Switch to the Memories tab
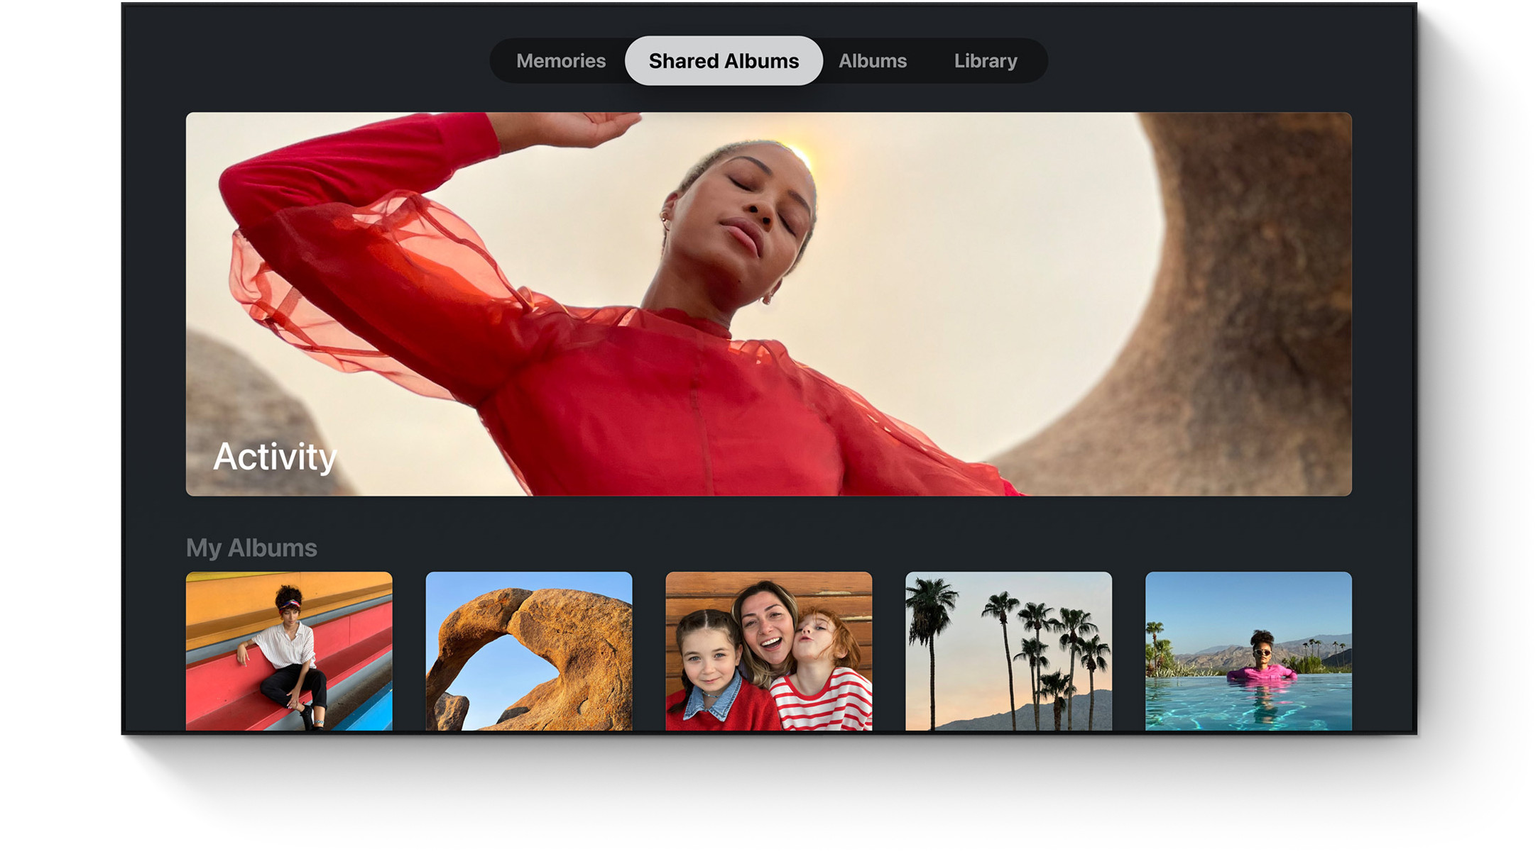 coord(560,61)
